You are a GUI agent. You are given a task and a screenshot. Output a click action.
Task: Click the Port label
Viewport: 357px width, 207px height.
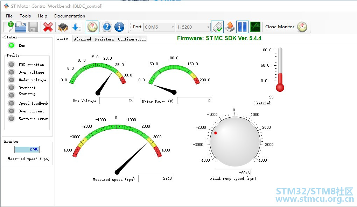pyautogui.click(x=137, y=27)
